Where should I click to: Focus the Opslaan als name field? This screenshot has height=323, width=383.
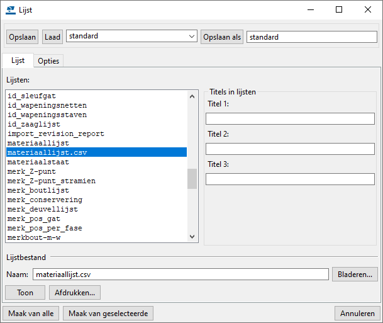[x=311, y=37]
